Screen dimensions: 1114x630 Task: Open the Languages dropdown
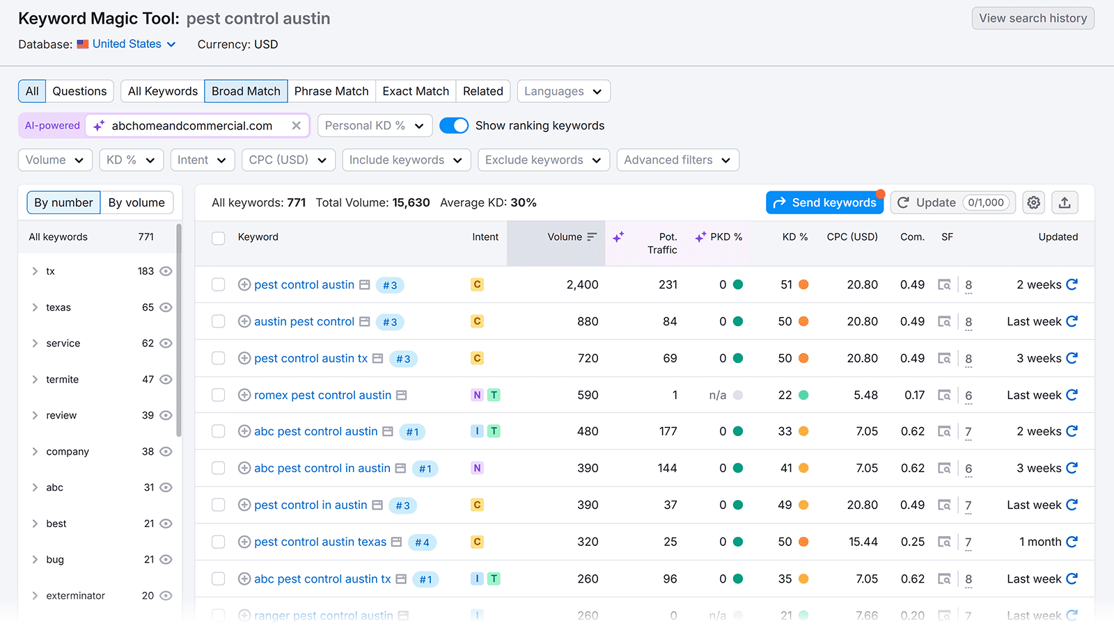[x=563, y=91]
